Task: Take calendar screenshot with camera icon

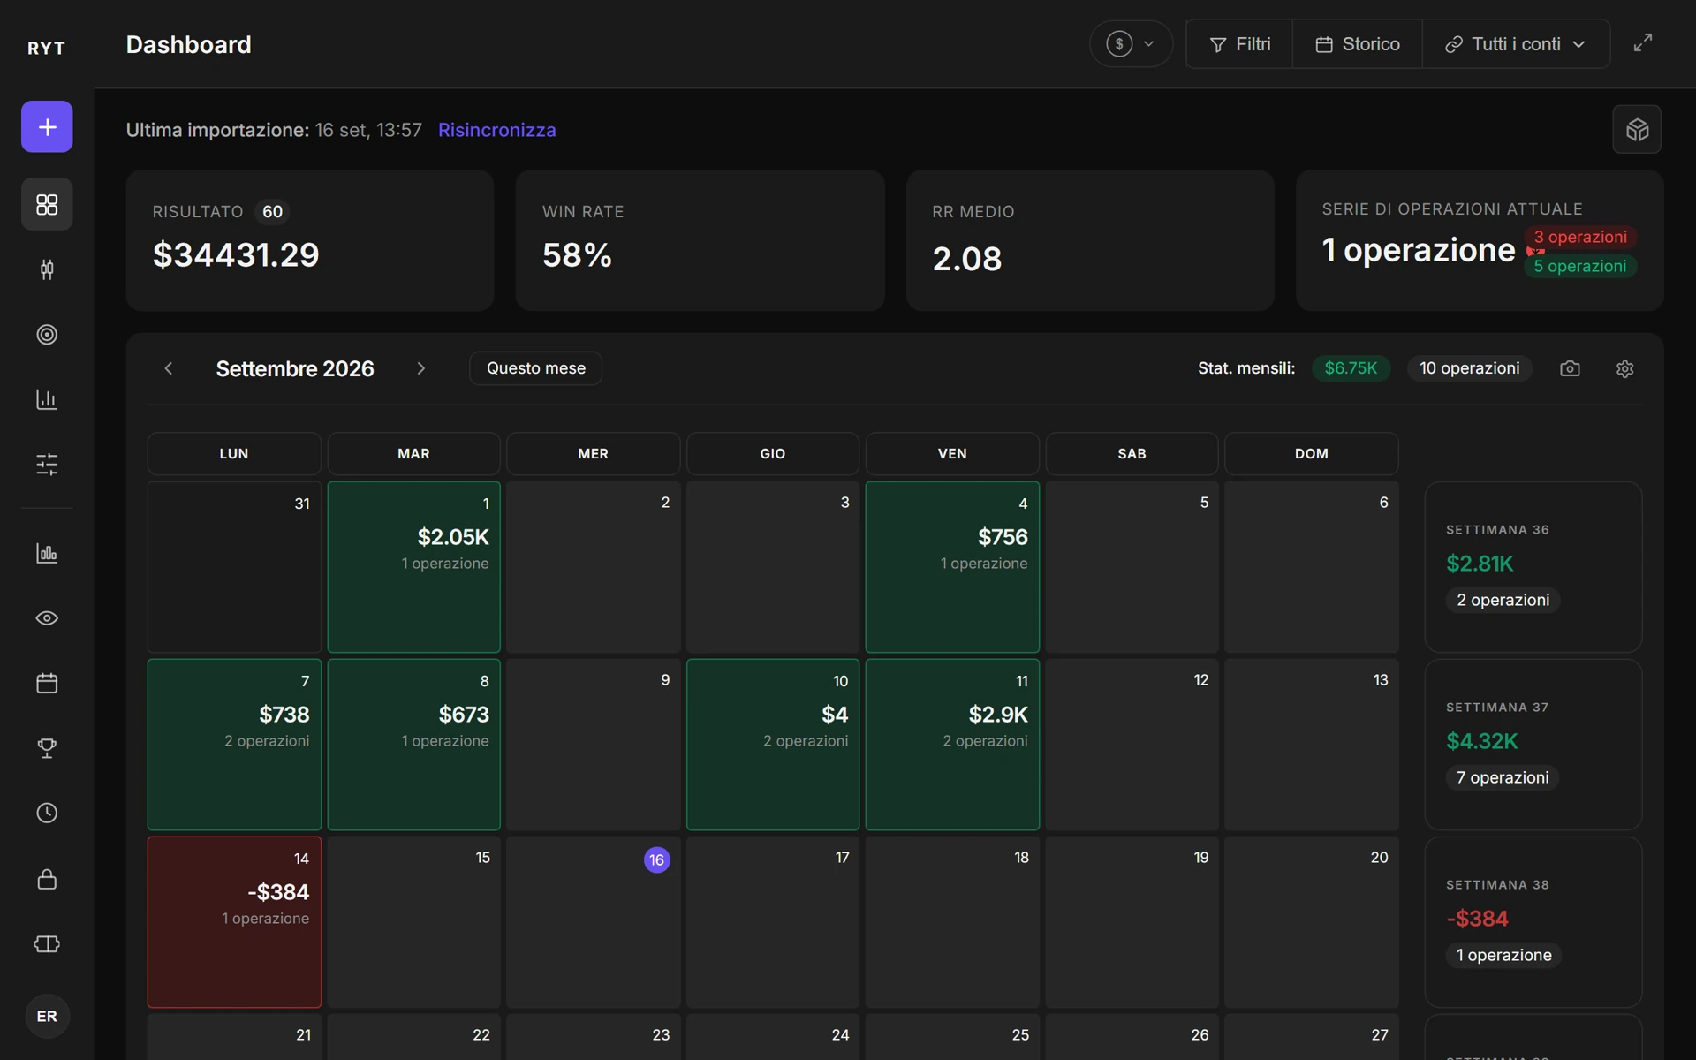Action: tap(1570, 368)
